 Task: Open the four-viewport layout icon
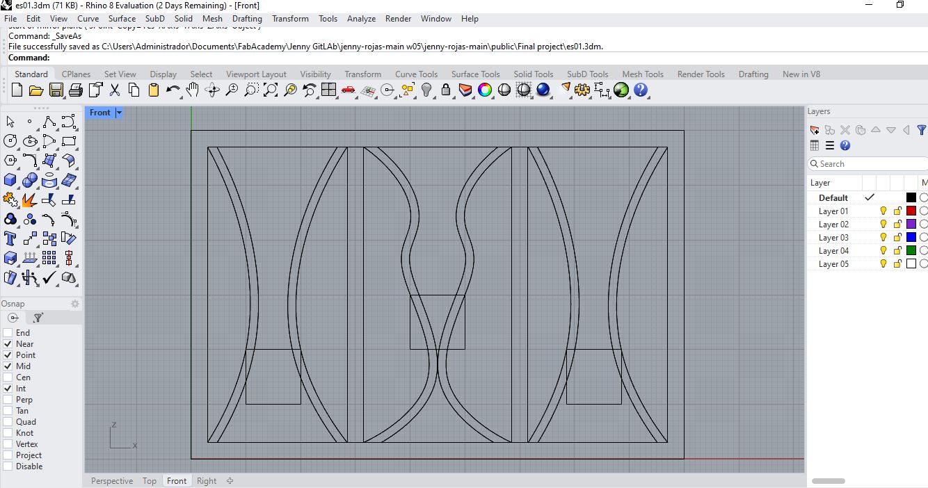click(x=329, y=90)
